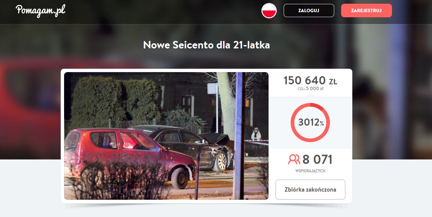Click the person standing in photo background
Viewport: 432px width, 217px height.
click(256, 135)
